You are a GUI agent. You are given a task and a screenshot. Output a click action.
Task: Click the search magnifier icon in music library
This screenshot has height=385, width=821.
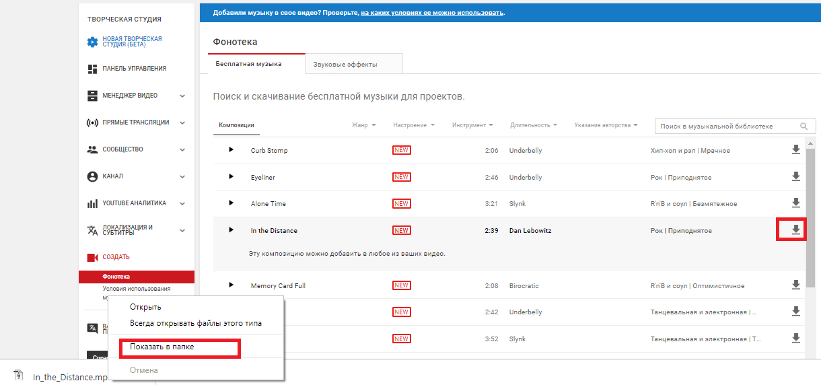804,126
